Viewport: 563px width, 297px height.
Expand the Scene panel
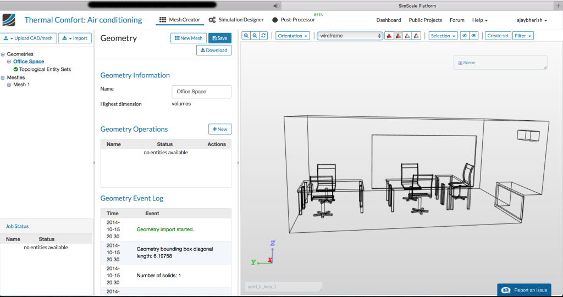coord(460,63)
